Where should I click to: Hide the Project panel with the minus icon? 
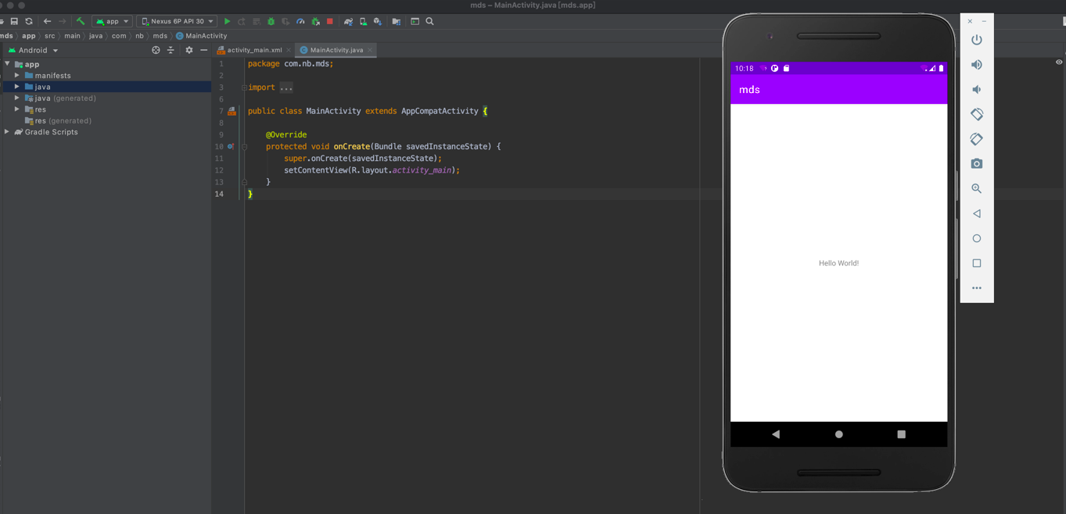(x=203, y=50)
